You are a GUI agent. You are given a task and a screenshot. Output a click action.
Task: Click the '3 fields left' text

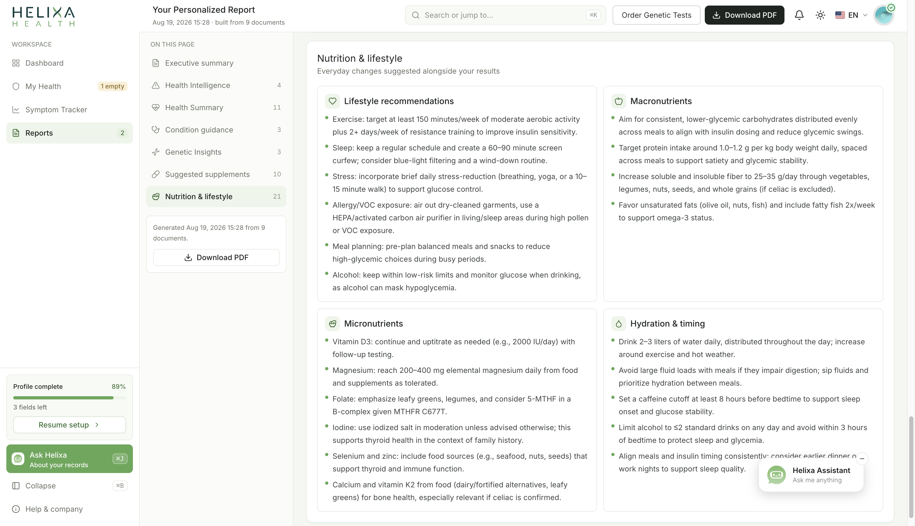30,407
